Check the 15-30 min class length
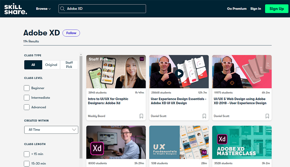Image resolution: width=290 pixels, height=167 pixels. [27, 164]
